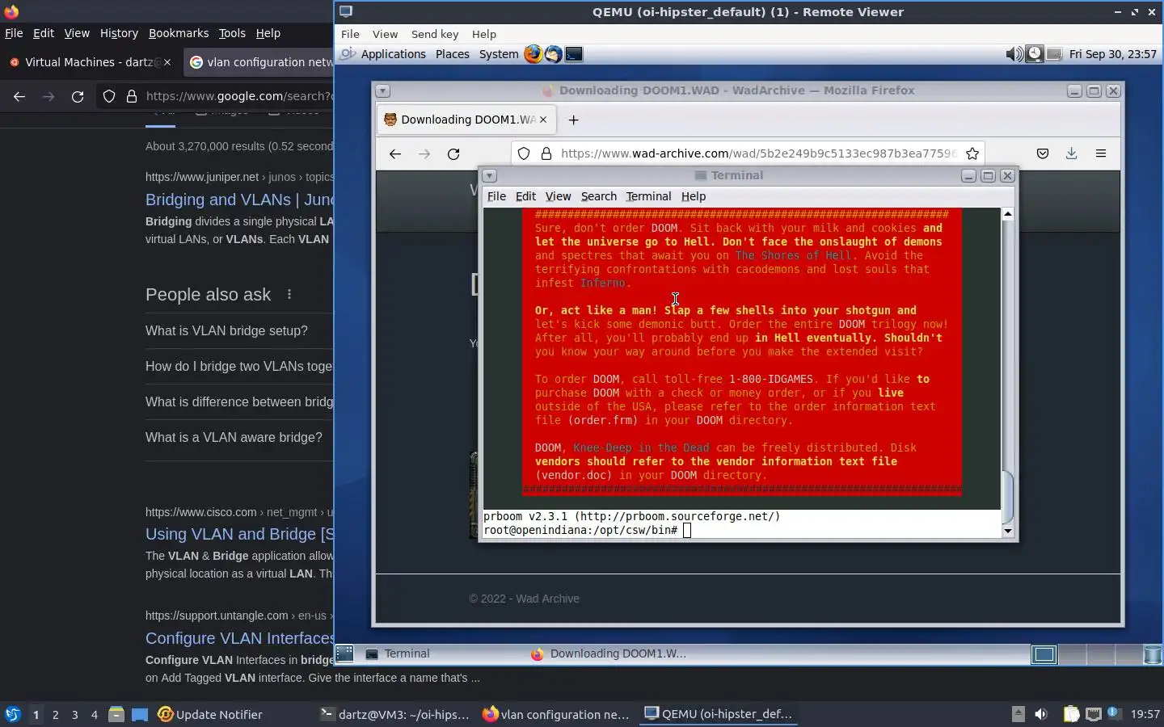Image resolution: width=1164 pixels, height=727 pixels.
Task: Open the Terminal window's title menu arrow
Action: pos(490,175)
